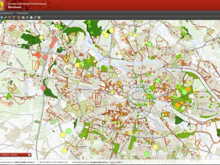Click the blue square toolbar icon
Image resolution: width=220 pixels, height=165 pixels.
2,17
